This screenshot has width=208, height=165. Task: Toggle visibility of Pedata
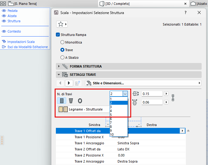click(x=4, y=11)
